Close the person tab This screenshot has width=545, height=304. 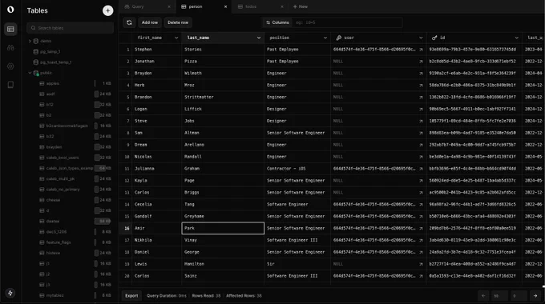(x=225, y=6)
